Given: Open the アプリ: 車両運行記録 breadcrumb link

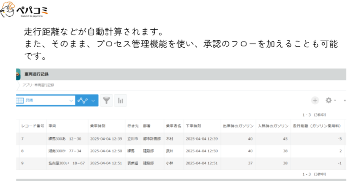Looking at the screenshot, I should click(38, 85).
